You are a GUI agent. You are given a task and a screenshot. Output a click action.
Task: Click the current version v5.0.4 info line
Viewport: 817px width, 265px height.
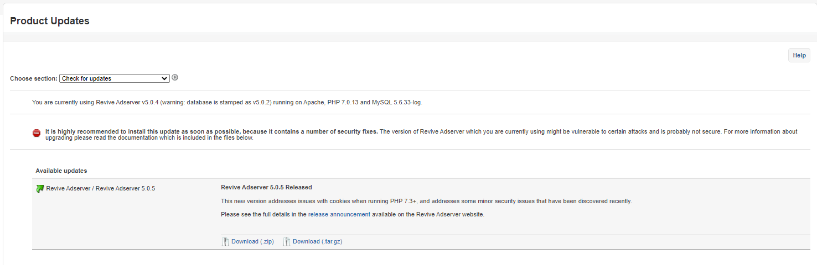click(227, 103)
